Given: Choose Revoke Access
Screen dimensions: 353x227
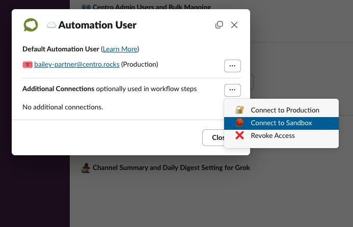Looking at the screenshot, I should [281, 136].
